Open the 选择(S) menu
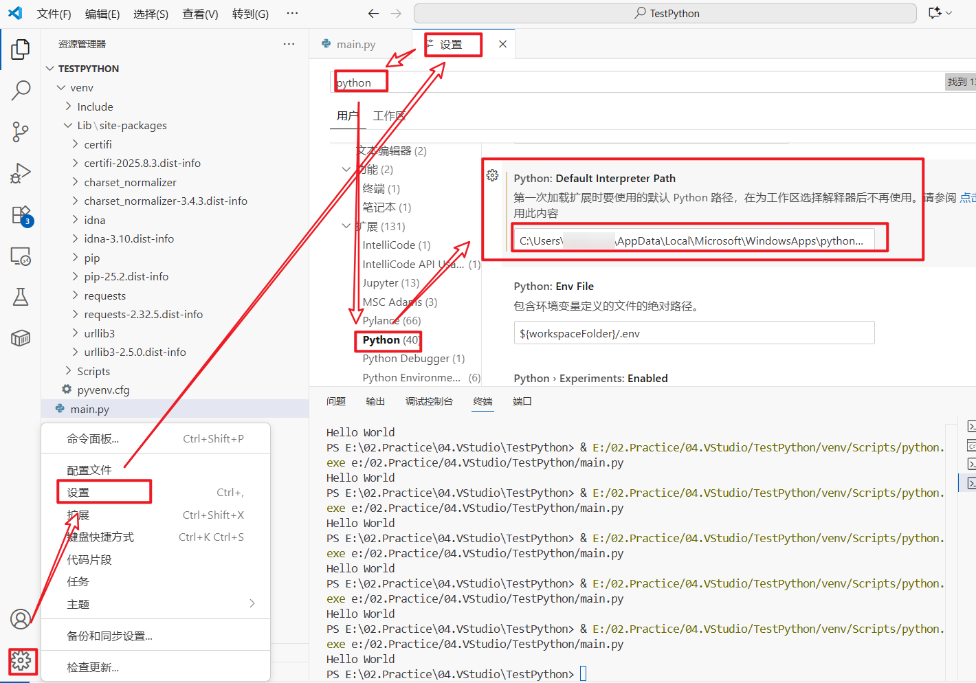Viewport: 976px width, 683px height. pyautogui.click(x=151, y=14)
